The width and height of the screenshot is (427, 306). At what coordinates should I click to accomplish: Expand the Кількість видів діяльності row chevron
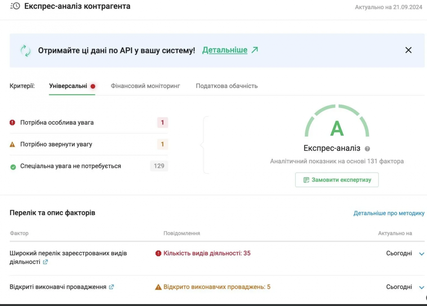[x=421, y=254]
